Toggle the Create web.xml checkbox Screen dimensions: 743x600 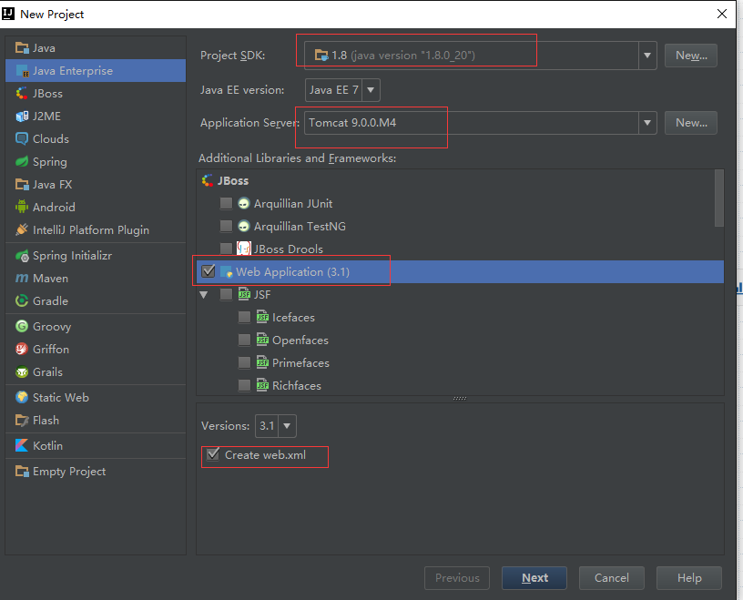(213, 454)
